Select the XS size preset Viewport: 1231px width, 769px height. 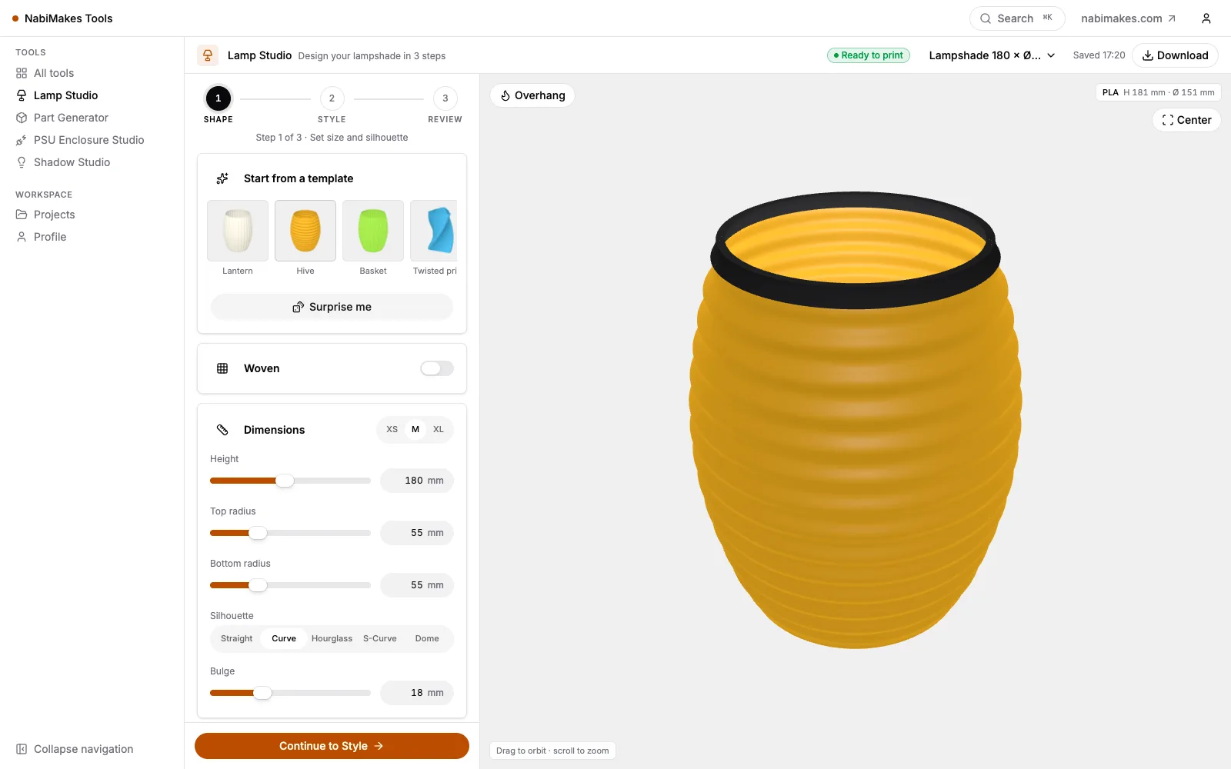(392, 429)
